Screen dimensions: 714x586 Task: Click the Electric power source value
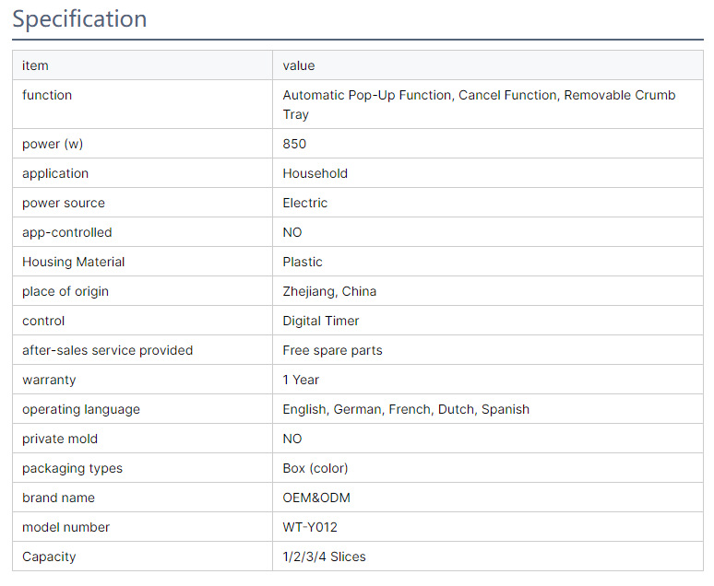tap(305, 203)
